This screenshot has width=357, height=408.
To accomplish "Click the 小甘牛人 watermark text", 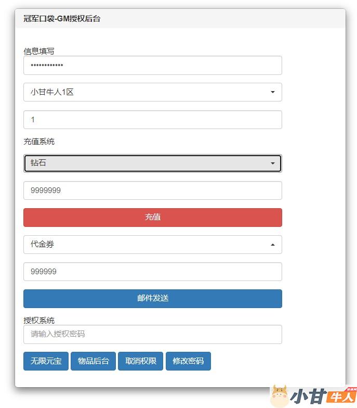I will 322,397.
